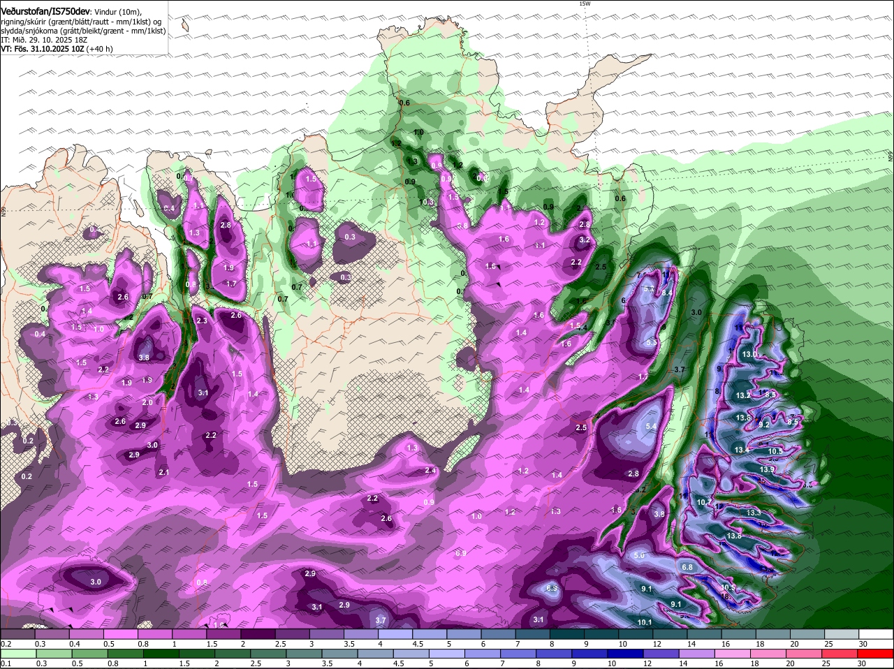Click the 'rigning/skúrir' legend description line
The width and height of the screenshot is (894, 669).
coord(81,22)
